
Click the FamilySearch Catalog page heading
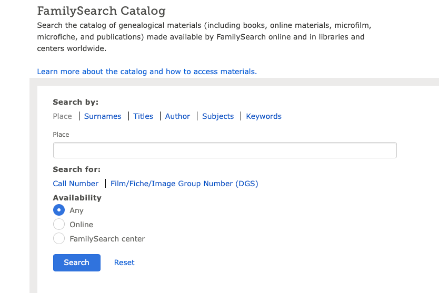coord(101,11)
